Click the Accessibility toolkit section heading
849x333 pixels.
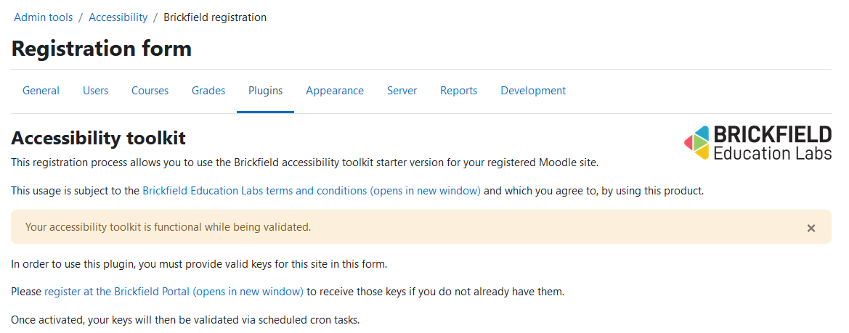coord(99,139)
